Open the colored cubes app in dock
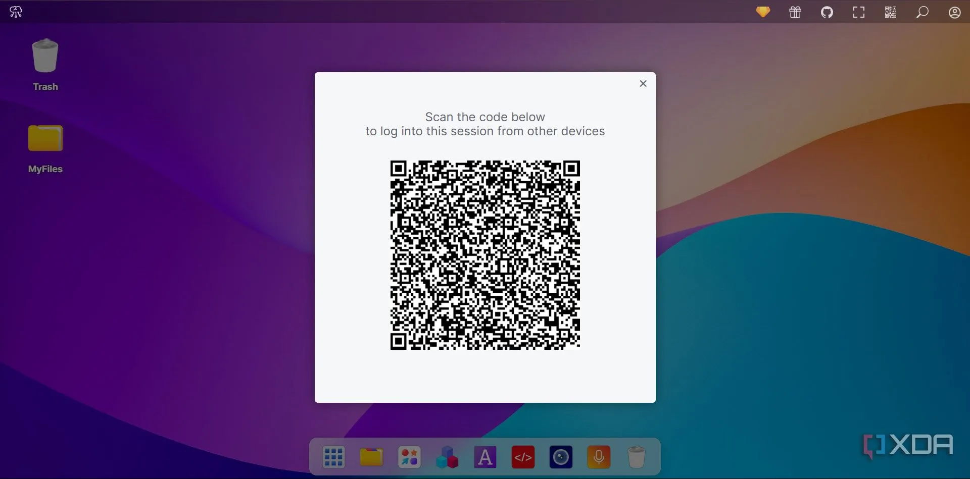This screenshot has width=970, height=479. click(447, 457)
